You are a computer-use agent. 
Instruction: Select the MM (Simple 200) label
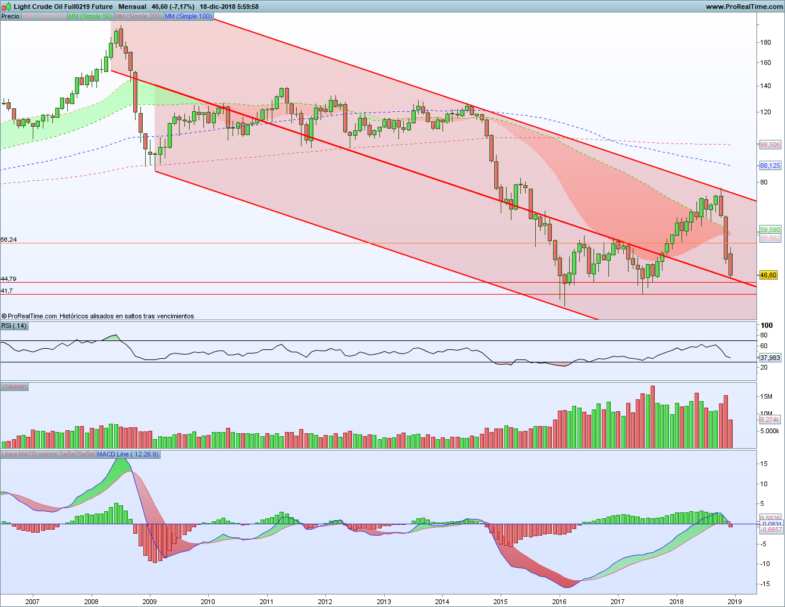[138, 16]
